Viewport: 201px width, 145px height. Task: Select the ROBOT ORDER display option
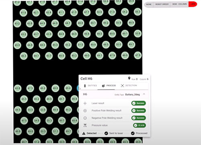(162, 4)
